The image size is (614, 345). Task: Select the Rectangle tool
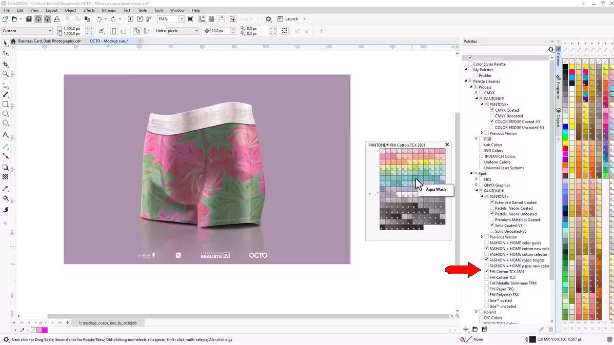click(x=6, y=104)
